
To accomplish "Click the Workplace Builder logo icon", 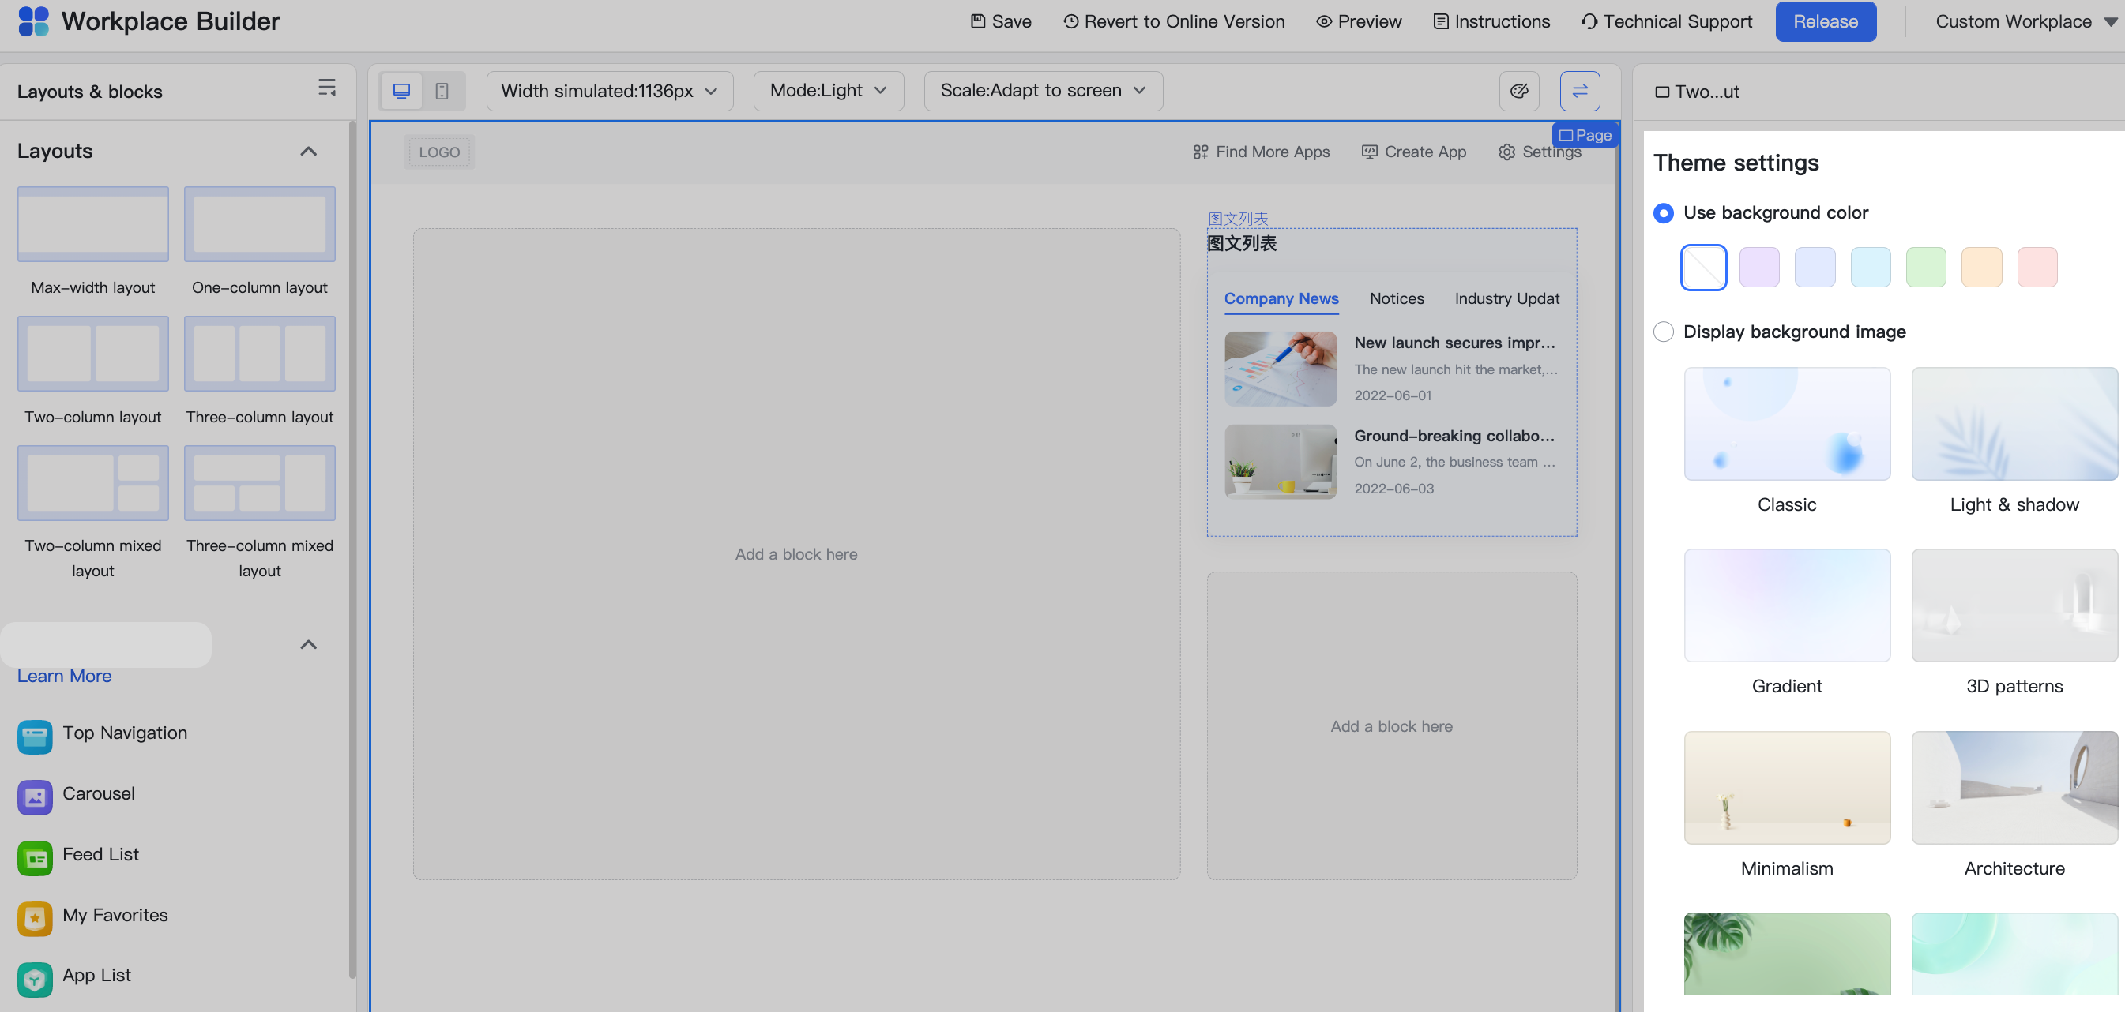I will pyautogui.click(x=34, y=21).
